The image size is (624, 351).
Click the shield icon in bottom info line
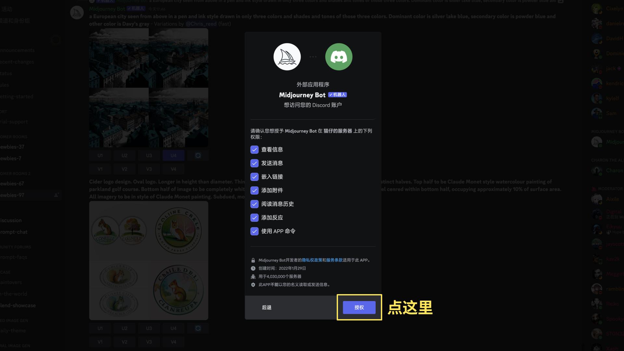(253, 285)
